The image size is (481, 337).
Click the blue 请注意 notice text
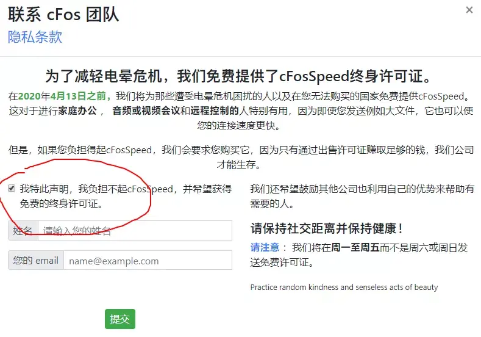tap(265, 247)
